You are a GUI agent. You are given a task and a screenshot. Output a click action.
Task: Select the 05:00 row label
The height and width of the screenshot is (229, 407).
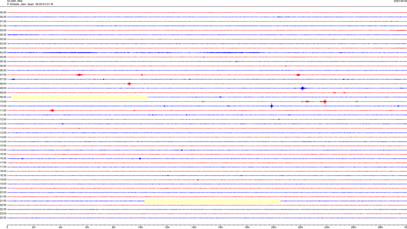coord(3,57)
